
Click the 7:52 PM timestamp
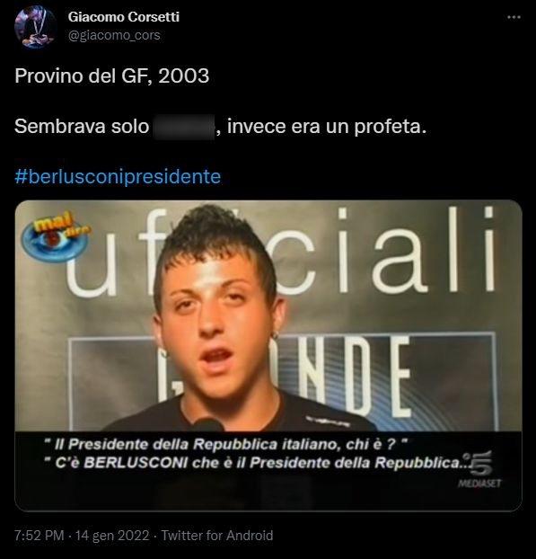pos(40,536)
